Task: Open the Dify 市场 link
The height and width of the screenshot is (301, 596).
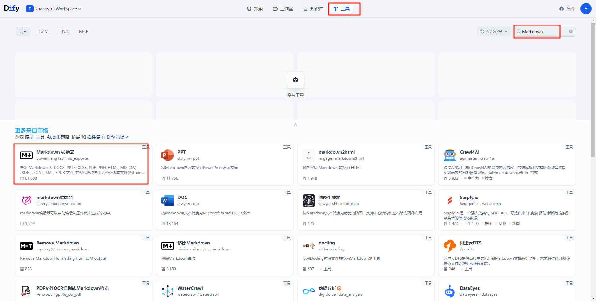Action: (117, 137)
